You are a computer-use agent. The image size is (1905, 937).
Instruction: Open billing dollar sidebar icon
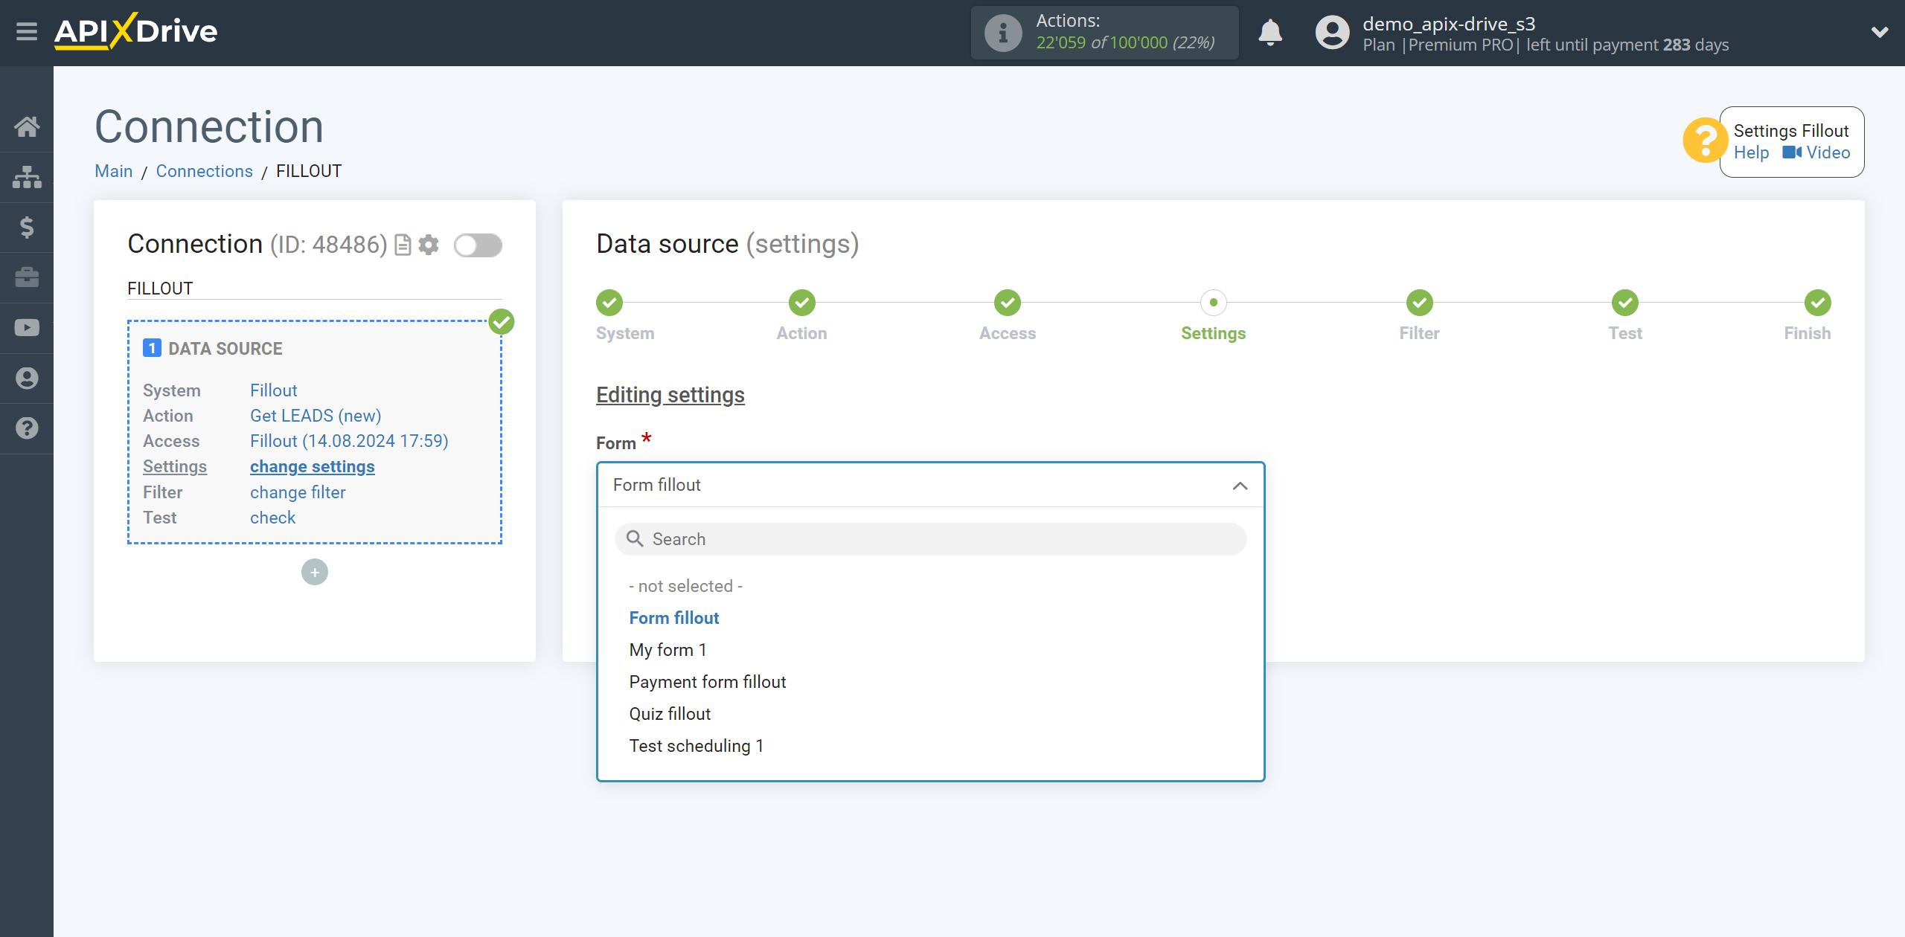tap(27, 227)
